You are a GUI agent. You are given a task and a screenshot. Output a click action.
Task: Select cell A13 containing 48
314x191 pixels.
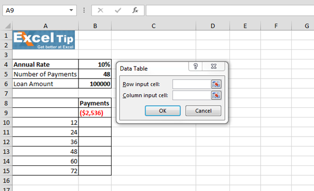45,152
